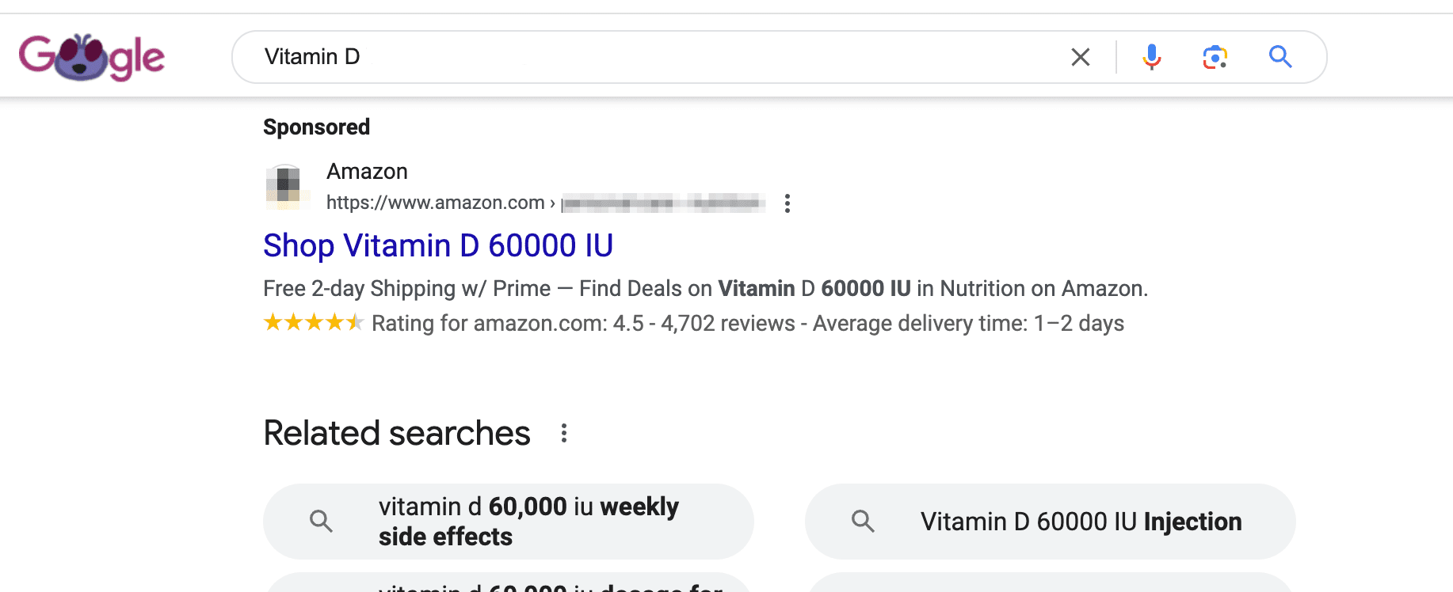Open the Shop Vitamin D 60000 IU link

(x=438, y=245)
